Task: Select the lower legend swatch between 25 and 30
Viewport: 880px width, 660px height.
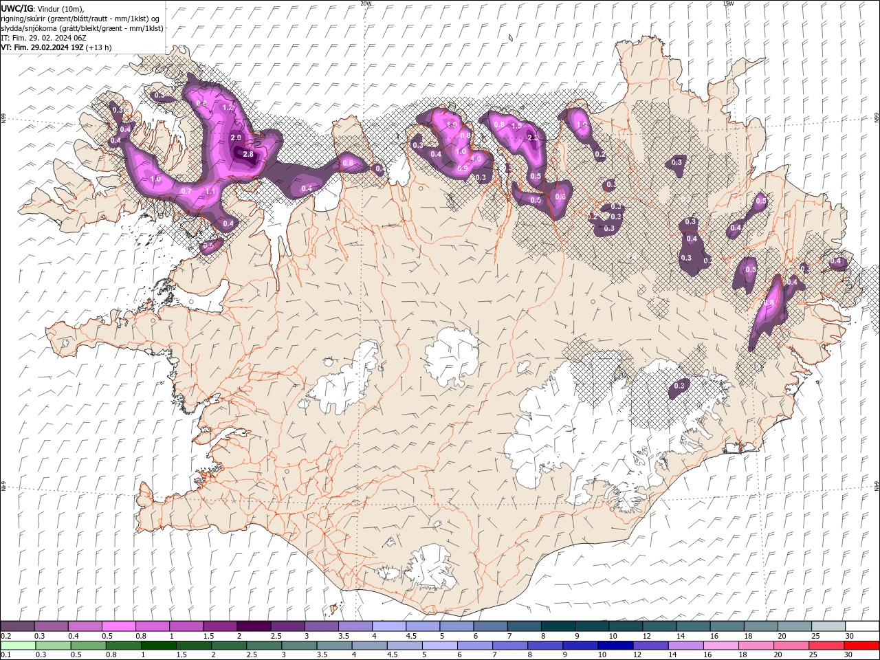Action: click(827, 646)
